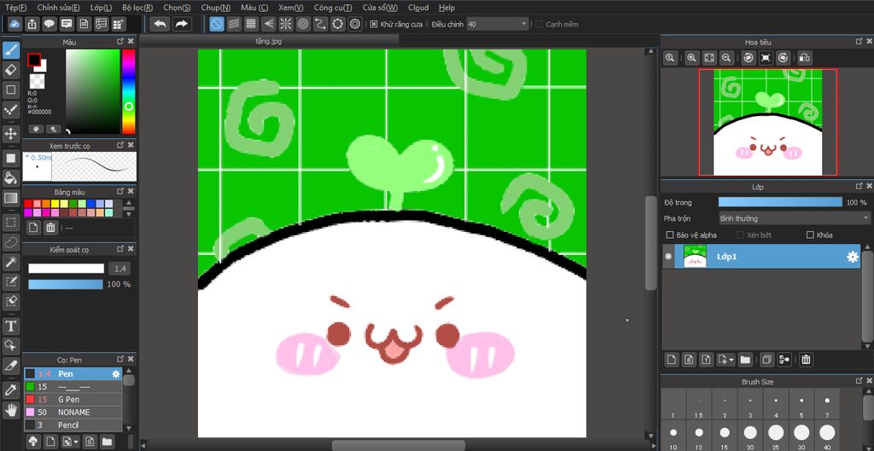Select the Bucket fill tool
Viewport: 874px width, 451px height.
[x=11, y=177]
